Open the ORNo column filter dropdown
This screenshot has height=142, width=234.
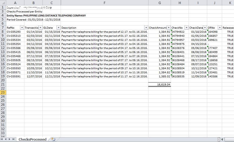point(220,28)
